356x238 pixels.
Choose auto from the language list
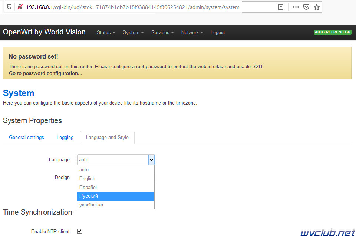pyautogui.click(x=116, y=170)
